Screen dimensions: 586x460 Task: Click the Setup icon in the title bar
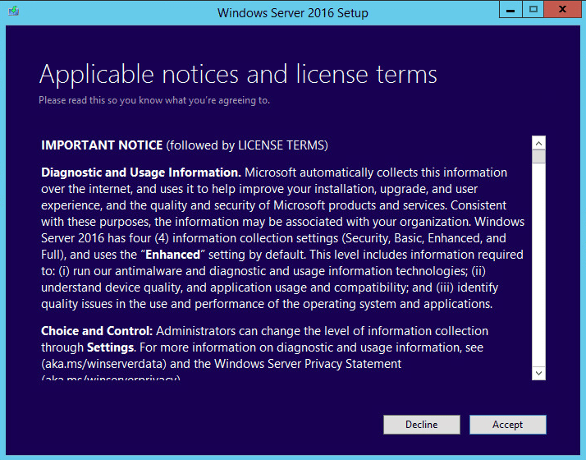pyautogui.click(x=13, y=11)
